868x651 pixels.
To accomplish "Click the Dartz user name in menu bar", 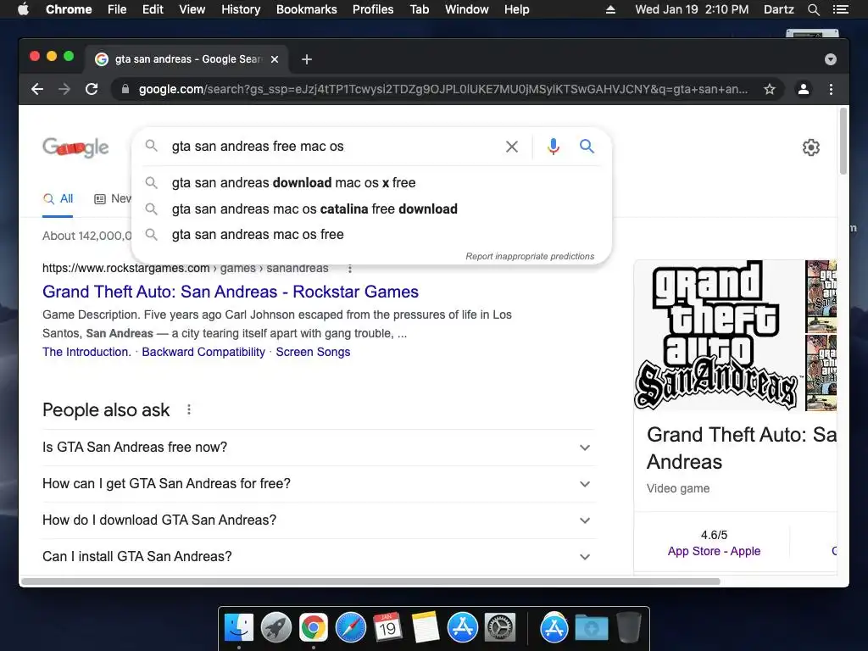I will (x=778, y=9).
